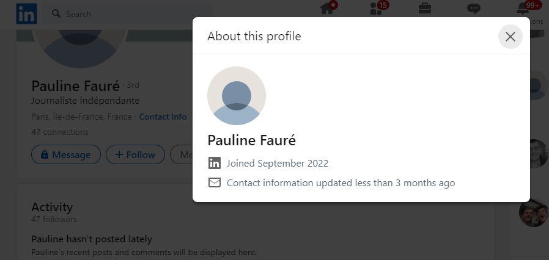Open the Home icon in navbar
Viewport: 549px width, 260px height.
pyautogui.click(x=327, y=9)
